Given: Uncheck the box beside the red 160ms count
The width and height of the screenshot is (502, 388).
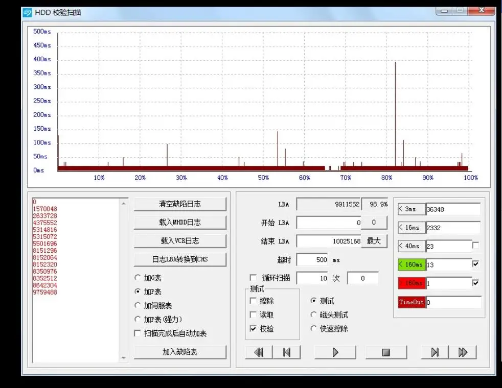Looking at the screenshot, I should click(475, 282).
